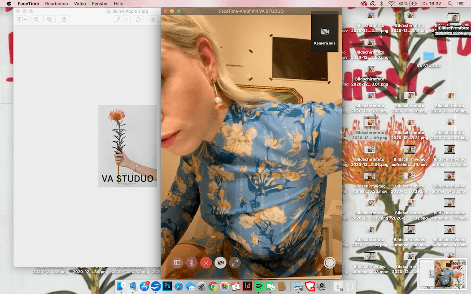The width and height of the screenshot is (471, 294).
Task: Click the Share button in Preview
Action: click(64, 19)
